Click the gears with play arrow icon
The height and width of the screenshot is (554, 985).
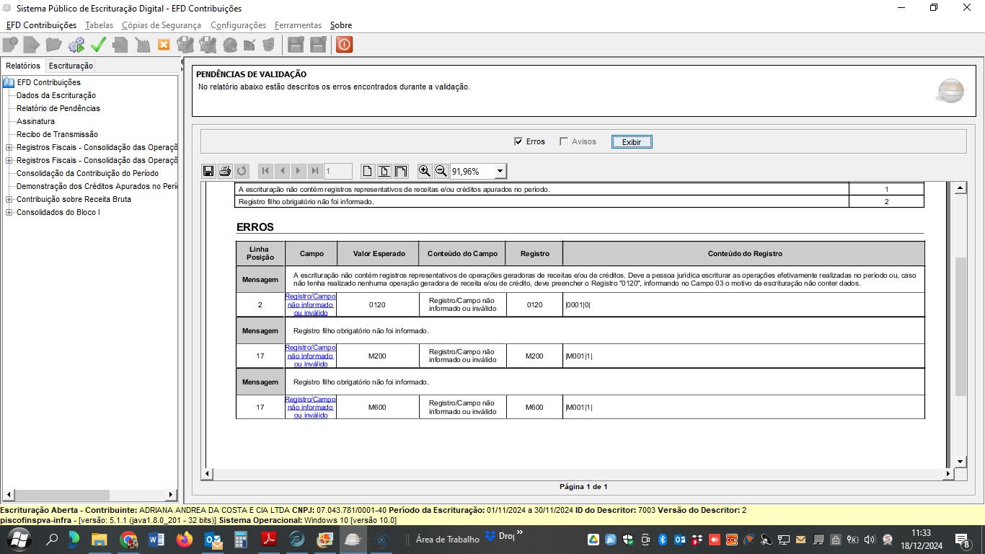click(x=76, y=45)
